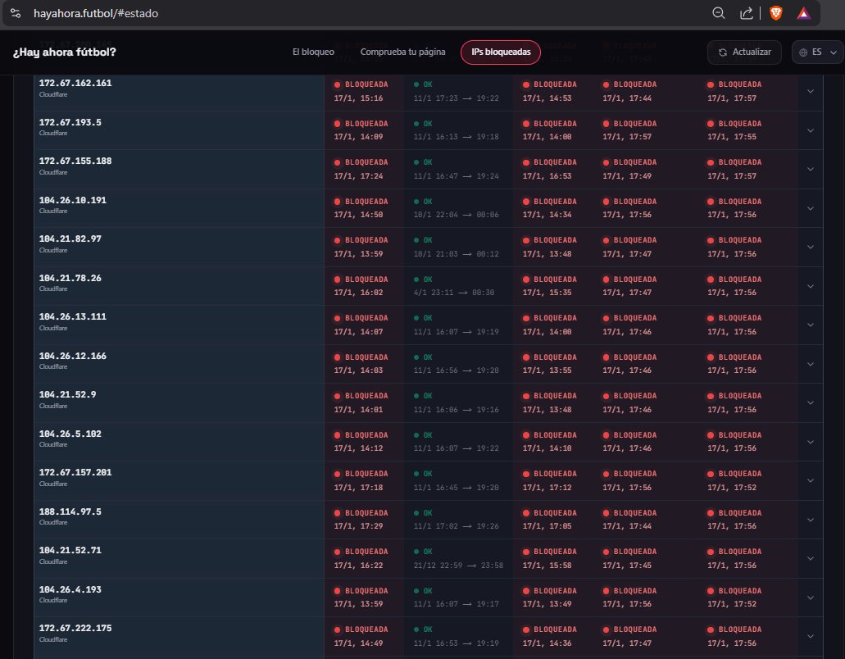Expand the 172.67.193.5 row chevron
This screenshot has width=845, height=659.
810,130
